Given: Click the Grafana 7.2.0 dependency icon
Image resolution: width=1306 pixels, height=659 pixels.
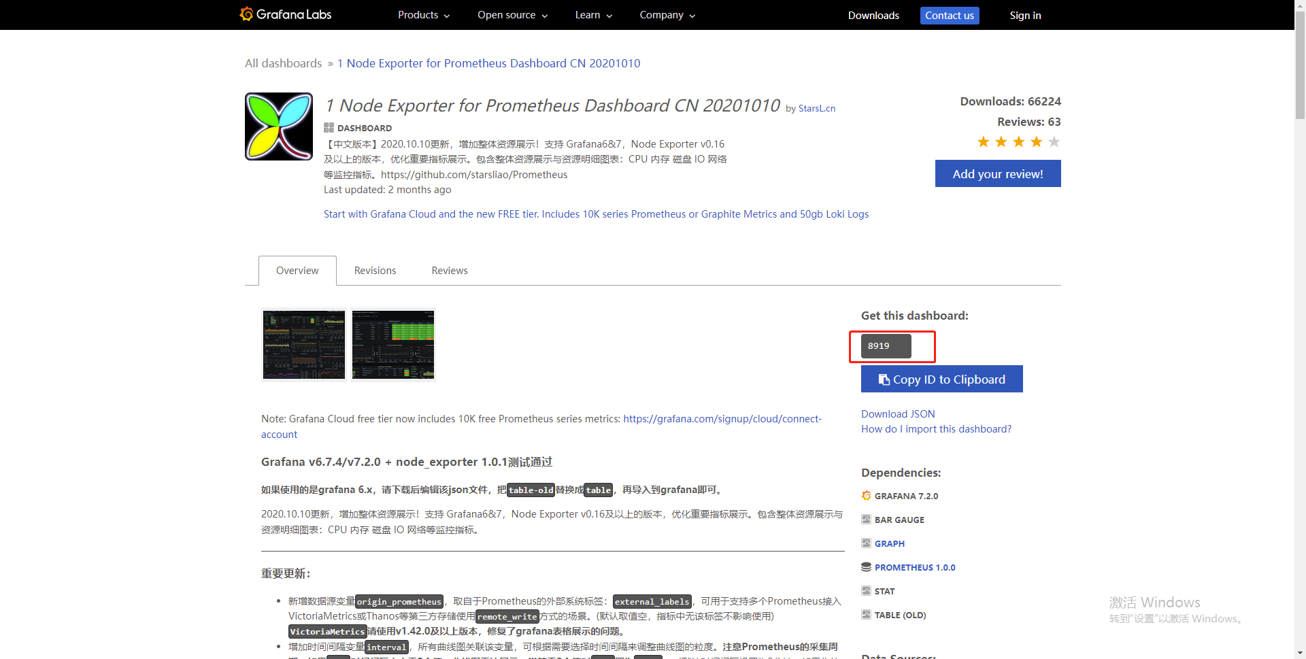Looking at the screenshot, I should click(866, 496).
